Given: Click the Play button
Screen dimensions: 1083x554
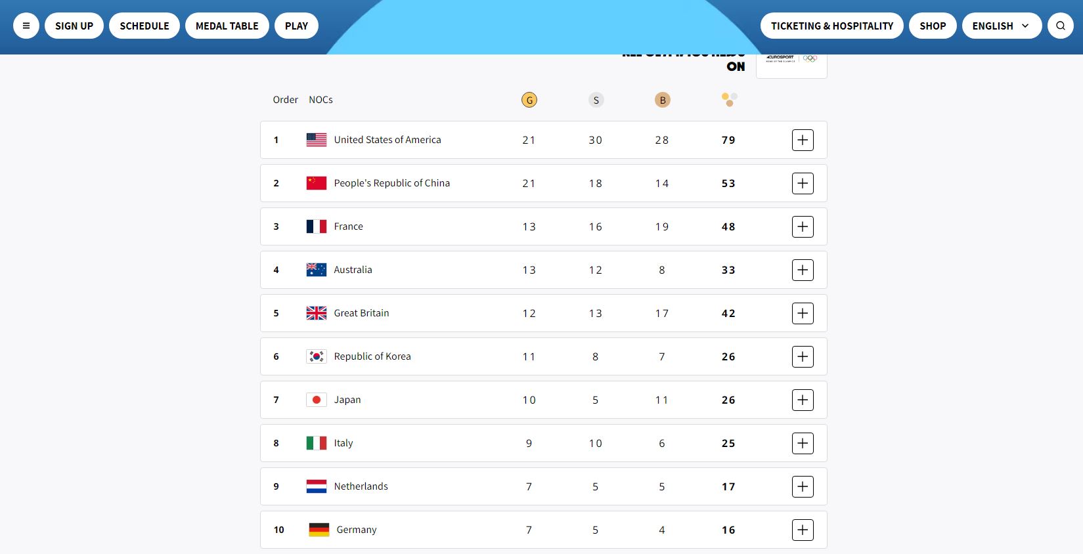Looking at the screenshot, I should click(296, 26).
